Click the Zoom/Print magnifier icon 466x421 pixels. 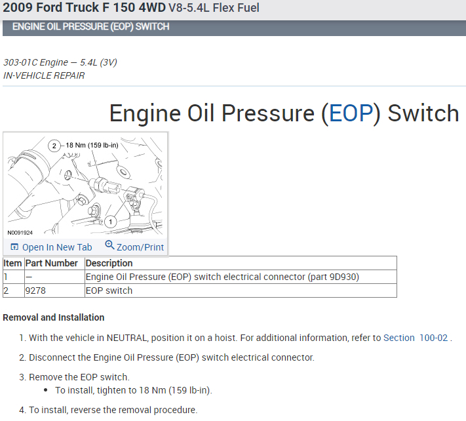pos(109,245)
